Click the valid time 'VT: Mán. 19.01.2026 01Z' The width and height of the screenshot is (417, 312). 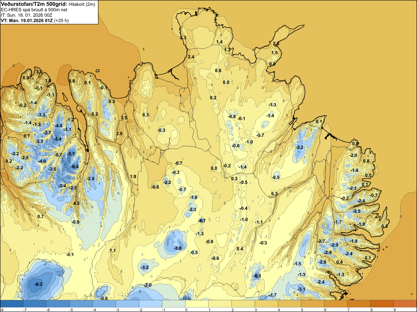tap(27, 20)
